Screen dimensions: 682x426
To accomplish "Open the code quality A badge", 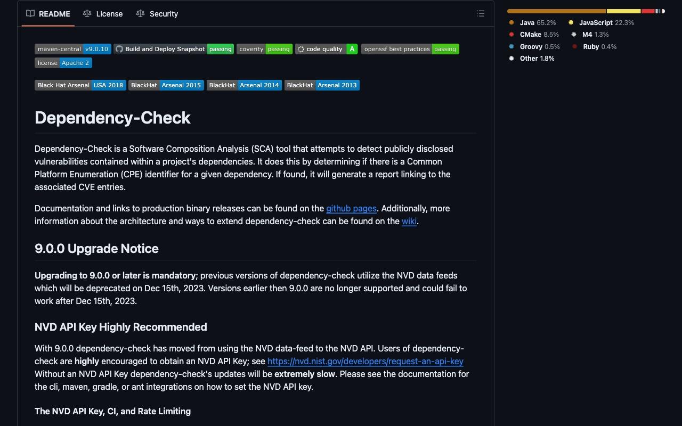I will click(x=326, y=49).
